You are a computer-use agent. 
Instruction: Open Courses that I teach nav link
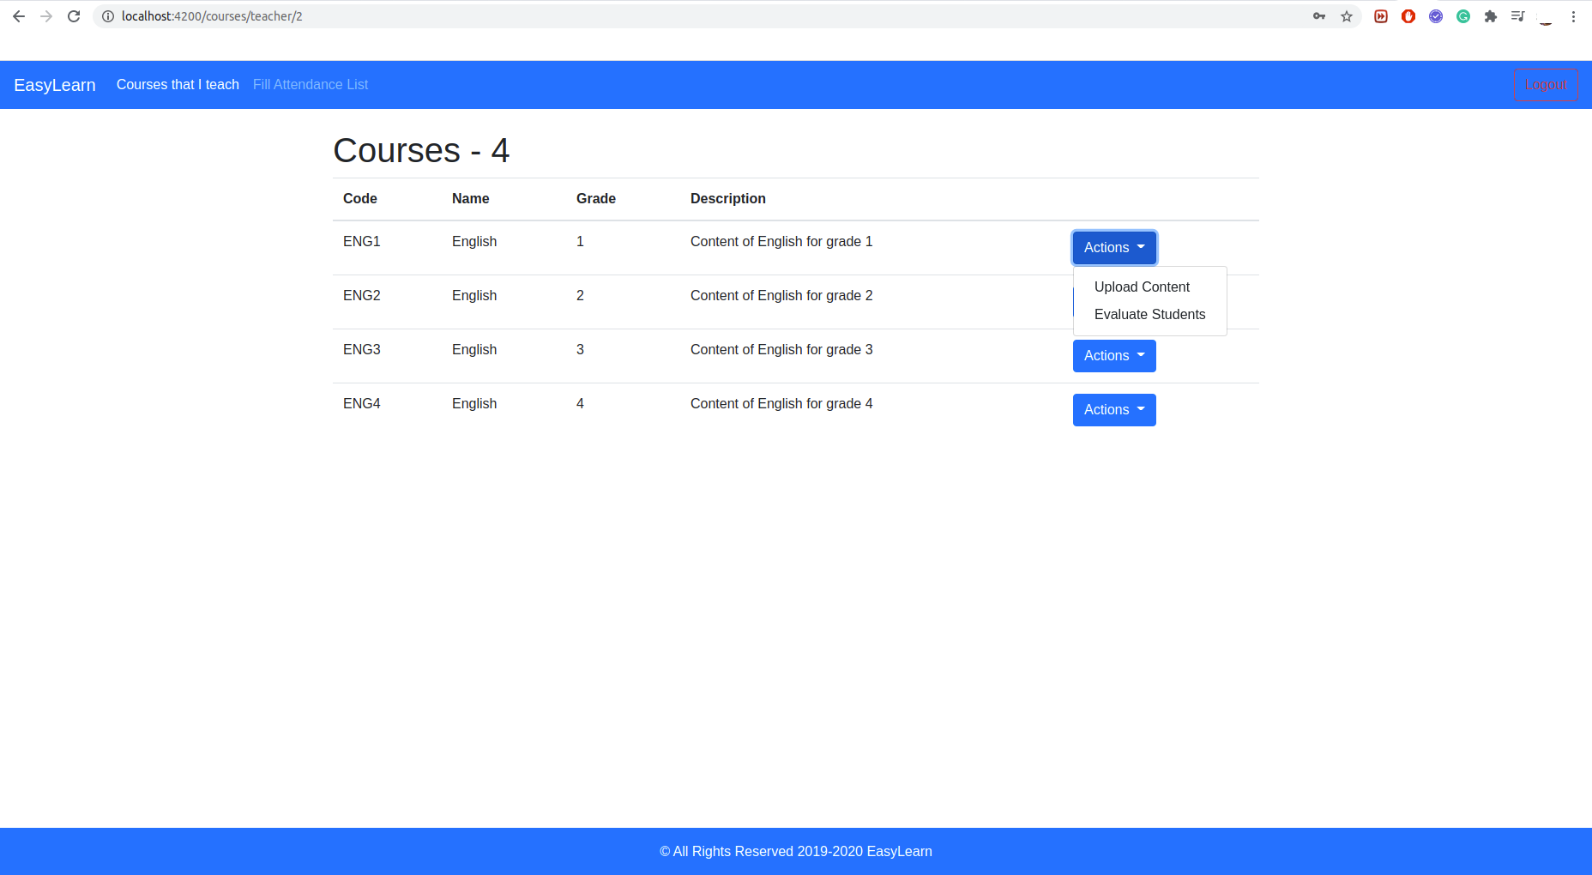click(178, 84)
